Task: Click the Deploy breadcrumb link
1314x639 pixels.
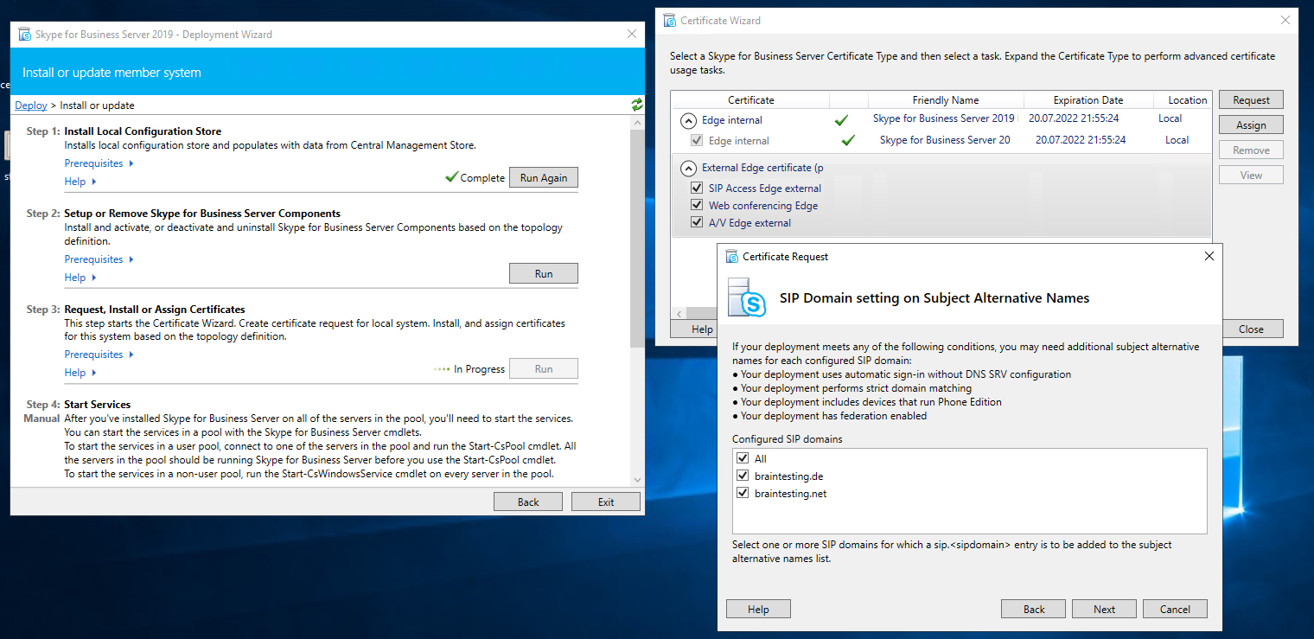Action: tap(31, 105)
